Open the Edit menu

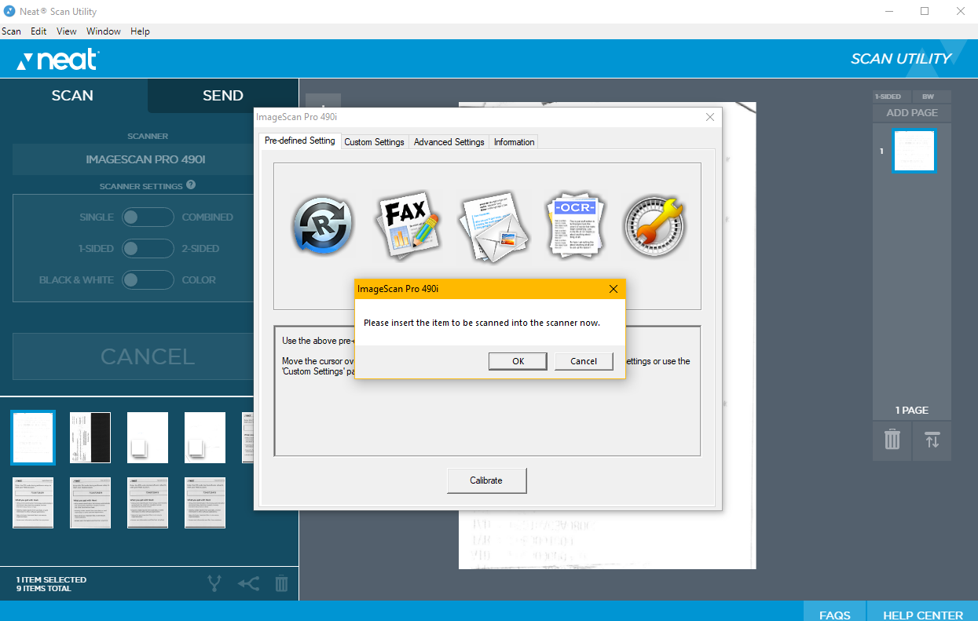[38, 31]
